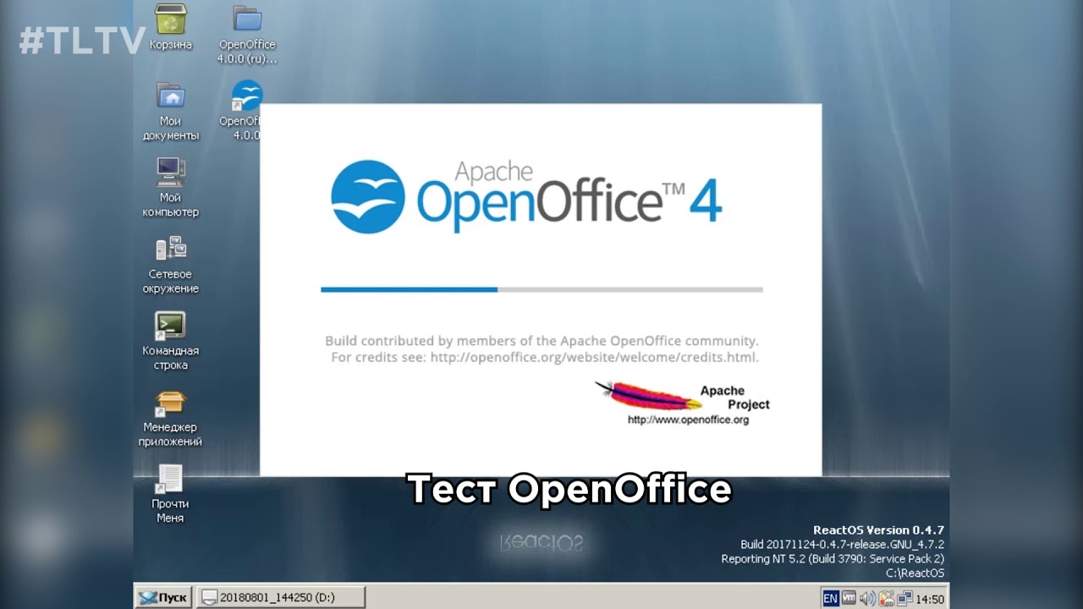Click the OpenOffice splash loading progress bar
The width and height of the screenshot is (1083, 609).
[x=541, y=289]
